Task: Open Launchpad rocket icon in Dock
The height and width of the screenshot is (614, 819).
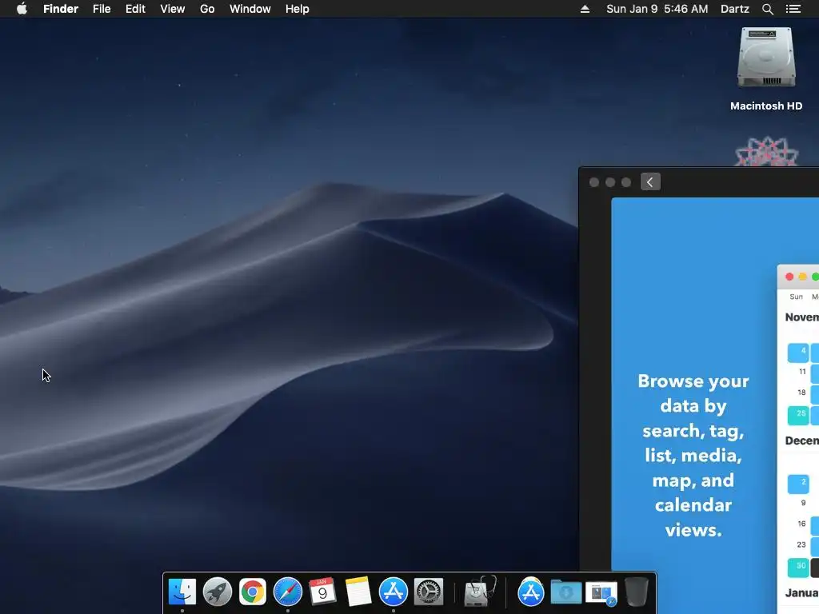Action: click(x=218, y=592)
